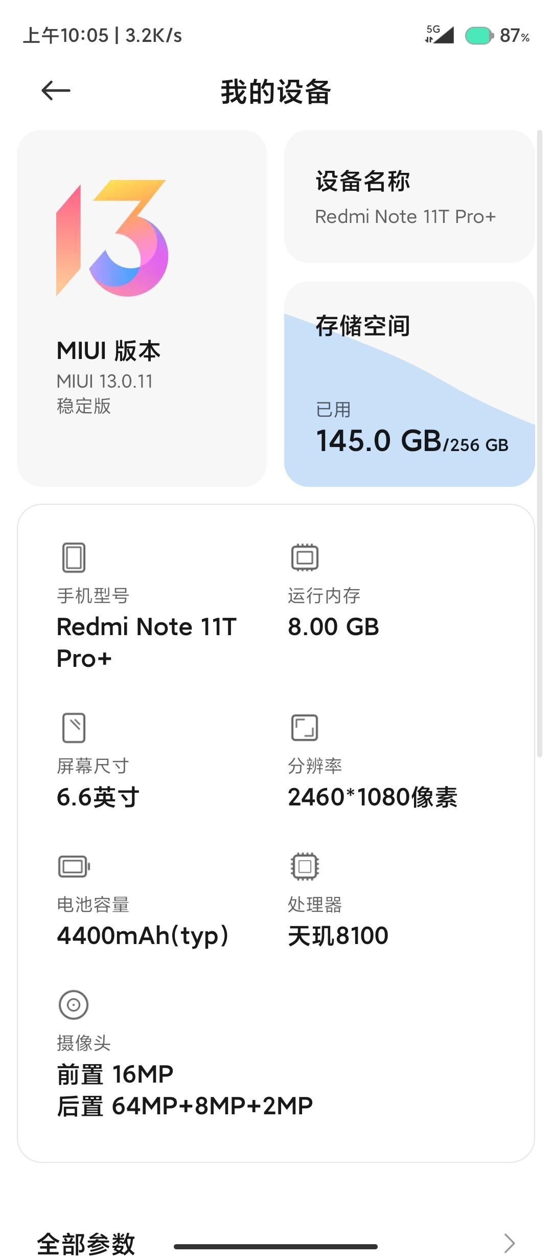Viewport: 552px width, 1258px height.
Task: Open the 设备名称 card
Action: pos(409,196)
